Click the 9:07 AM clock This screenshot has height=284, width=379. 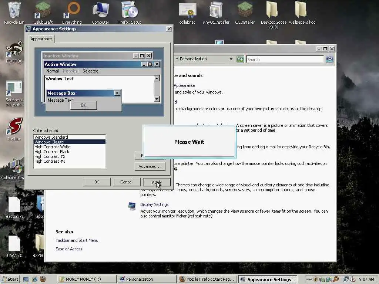pyautogui.click(x=366, y=280)
